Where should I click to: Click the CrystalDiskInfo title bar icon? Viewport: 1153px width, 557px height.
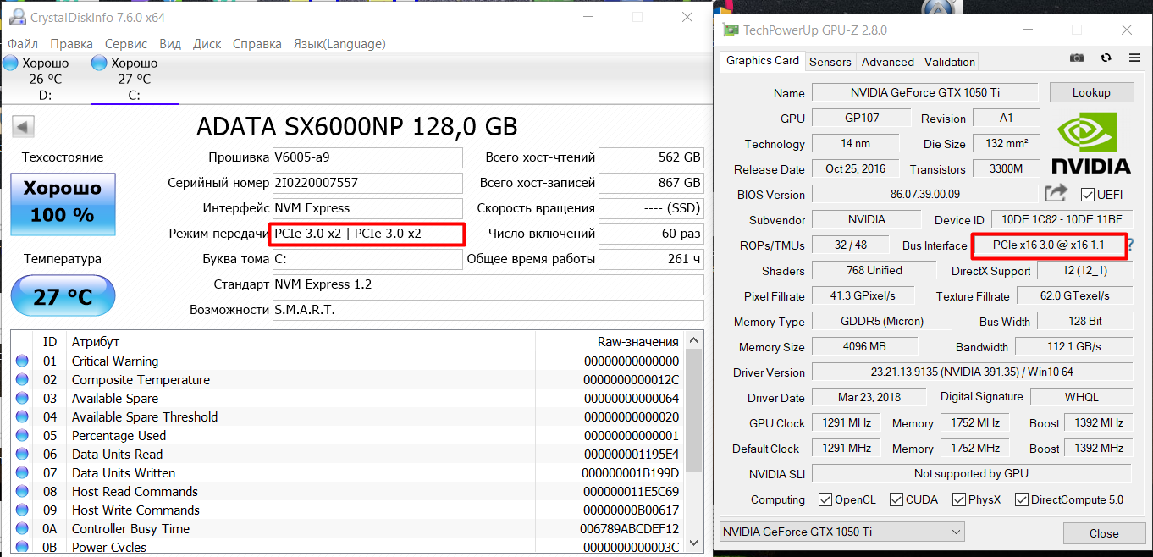[x=16, y=17]
